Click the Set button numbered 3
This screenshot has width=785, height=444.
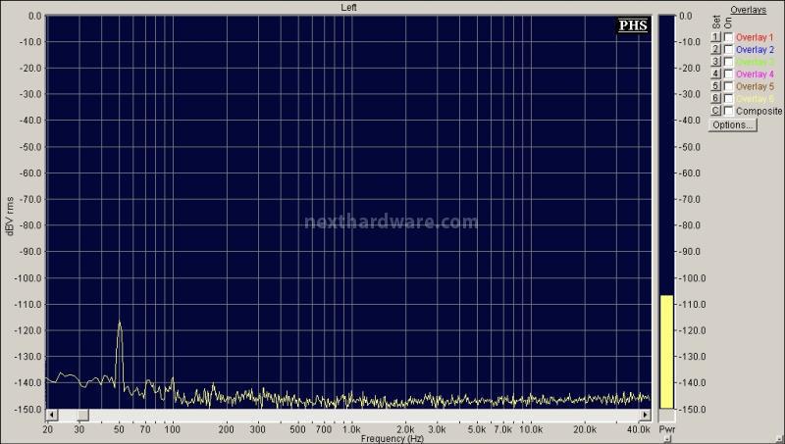pos(716,62)
